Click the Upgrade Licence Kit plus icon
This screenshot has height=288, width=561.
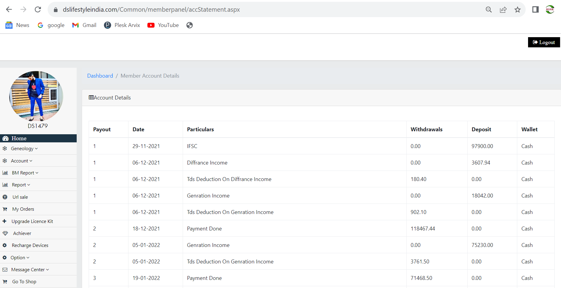click(5, 221)
